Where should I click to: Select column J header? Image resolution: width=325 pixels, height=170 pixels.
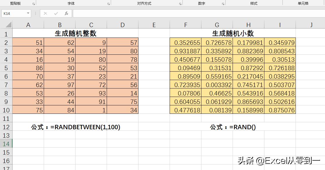pyautogui.click(x=311, y=24)
